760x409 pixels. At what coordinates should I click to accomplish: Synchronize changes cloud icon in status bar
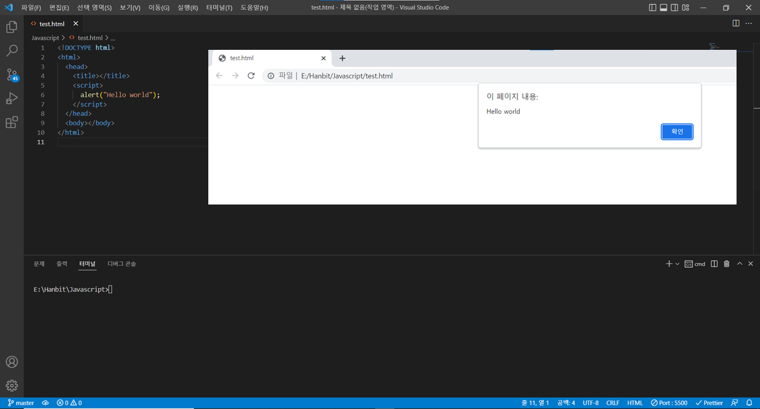tap(45, 403)
